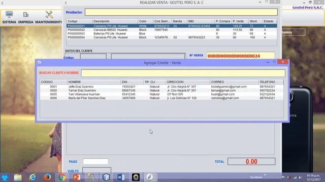This screenshot has height=182, width=325.
Task: Open File Explorer from the taskbar
Action: pos(18,177)
